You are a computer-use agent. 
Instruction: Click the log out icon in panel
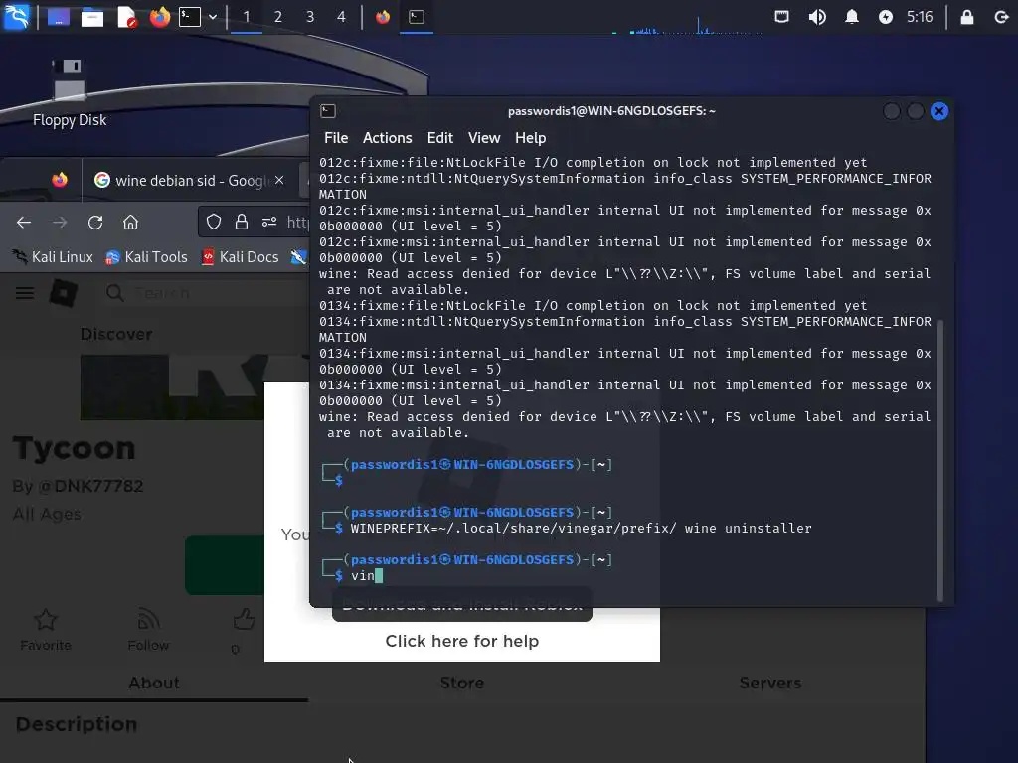click(x=1002, y=17)
